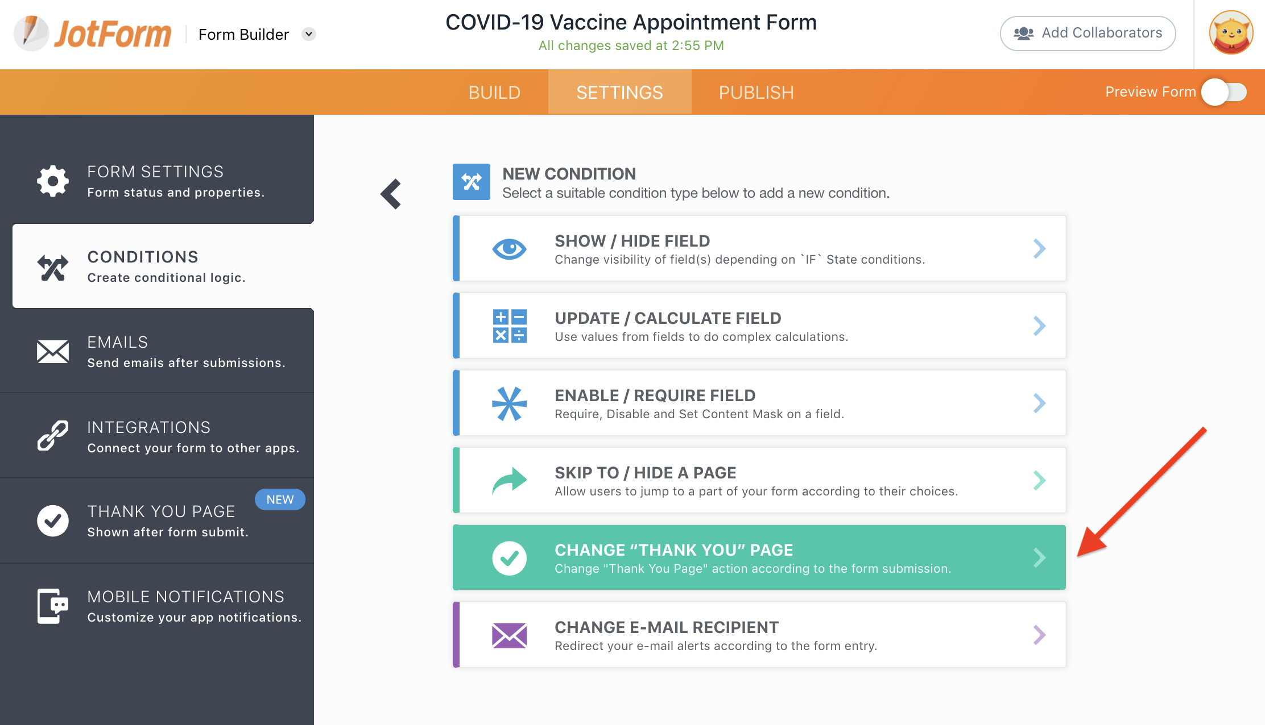1265x725 pixels.
Task: Toggle the Preview Form switch
Action: (x=1224, y=92)
